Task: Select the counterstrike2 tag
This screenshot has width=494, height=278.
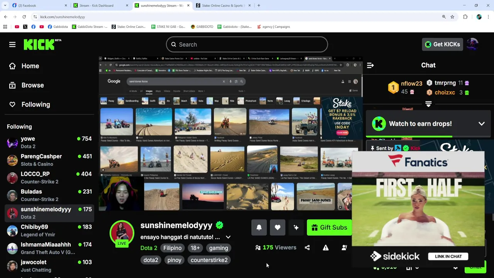Action: (x=209, y=260)
